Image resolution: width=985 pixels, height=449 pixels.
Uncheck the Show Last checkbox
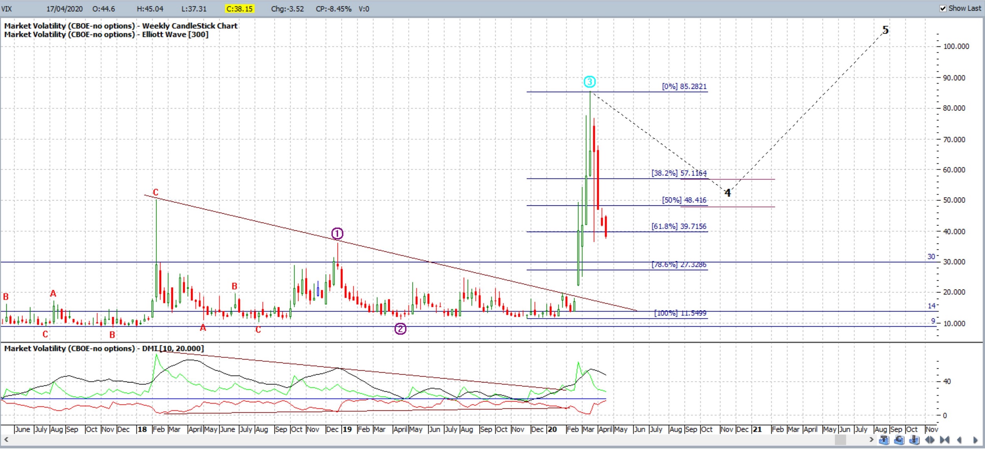(943, 8)
